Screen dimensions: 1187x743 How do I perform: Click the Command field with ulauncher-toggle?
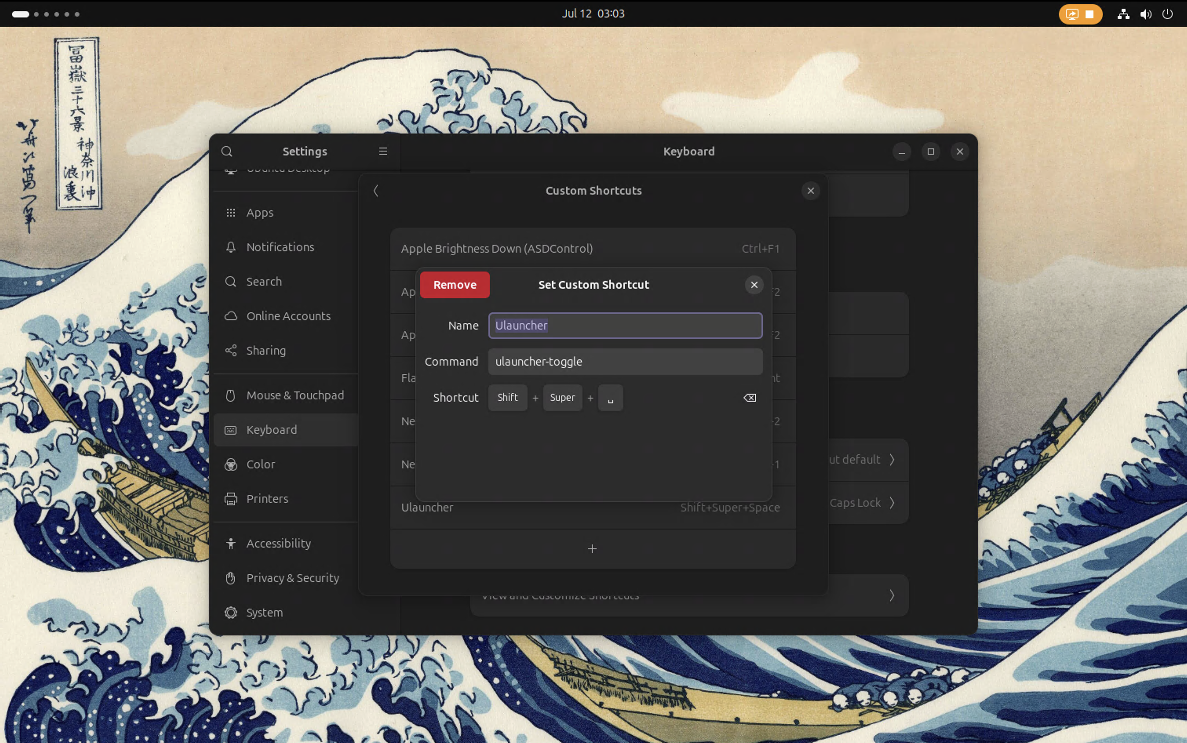pos(625,361)
